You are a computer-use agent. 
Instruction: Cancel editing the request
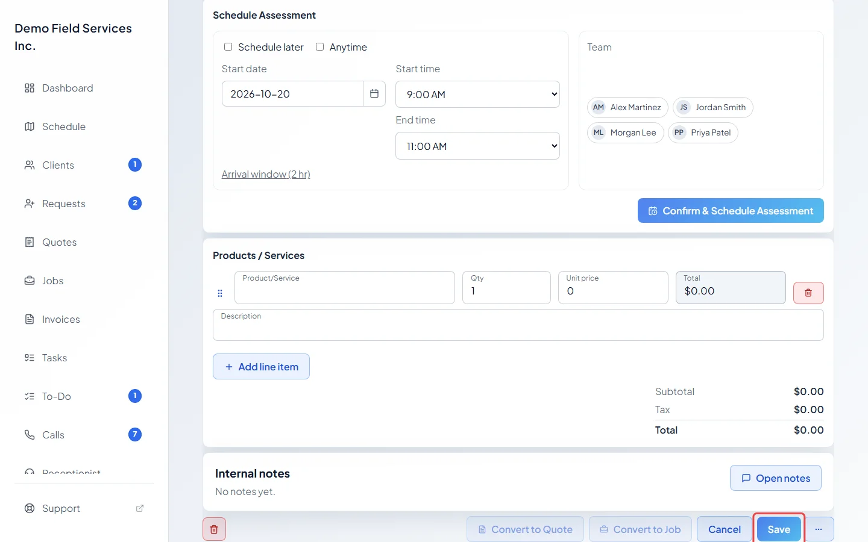click(725, 529)
